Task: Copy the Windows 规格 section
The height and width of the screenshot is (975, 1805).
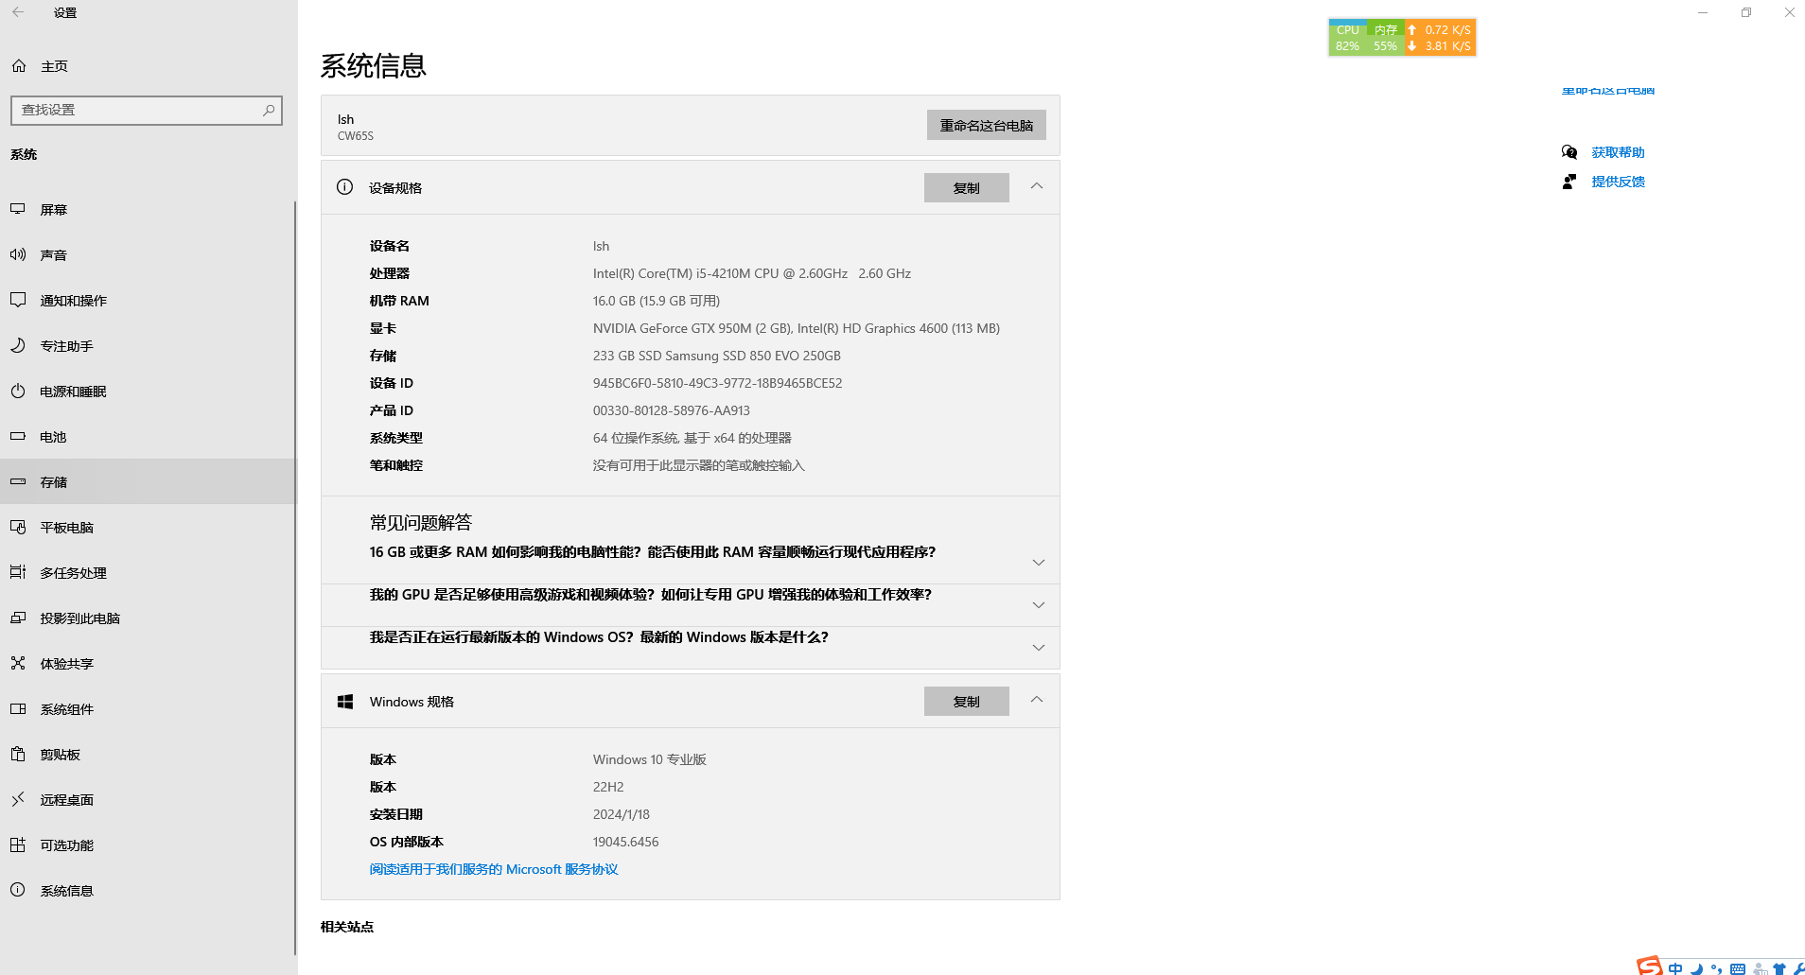Action: click(x=967, y=701)
